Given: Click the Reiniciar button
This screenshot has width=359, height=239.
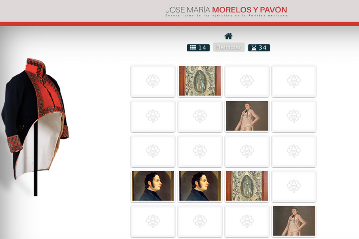Looking at the screenshot, I should point(229,47).
